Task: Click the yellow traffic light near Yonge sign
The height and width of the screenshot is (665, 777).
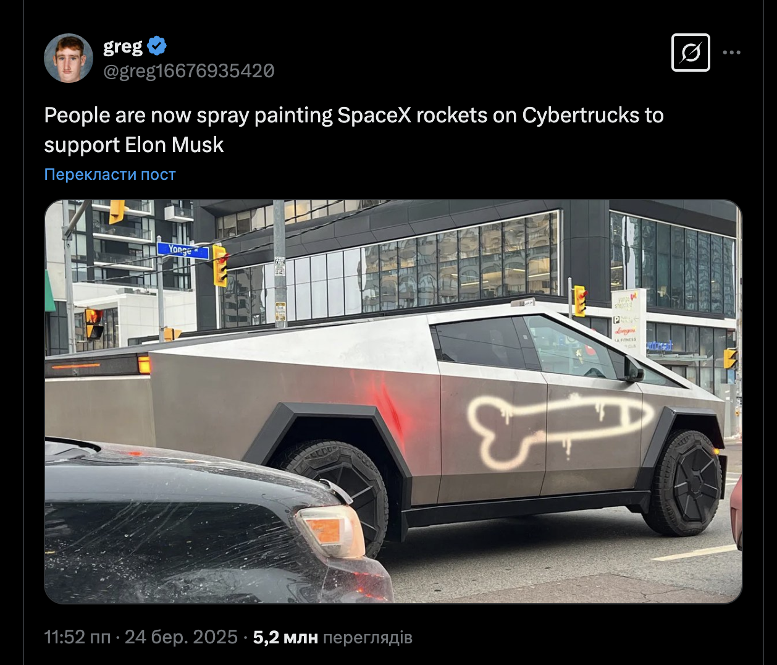Action: 220,266
